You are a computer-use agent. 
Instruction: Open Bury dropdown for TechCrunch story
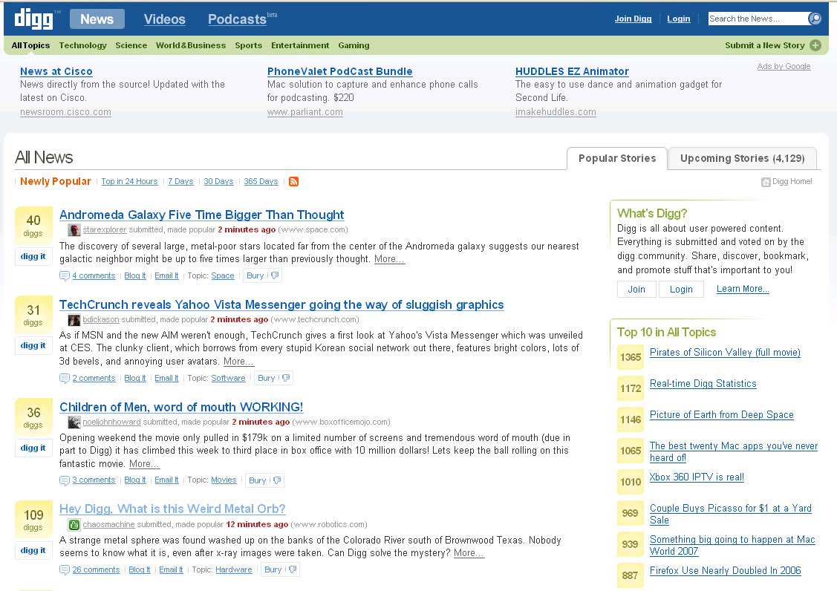coord(286,378)
